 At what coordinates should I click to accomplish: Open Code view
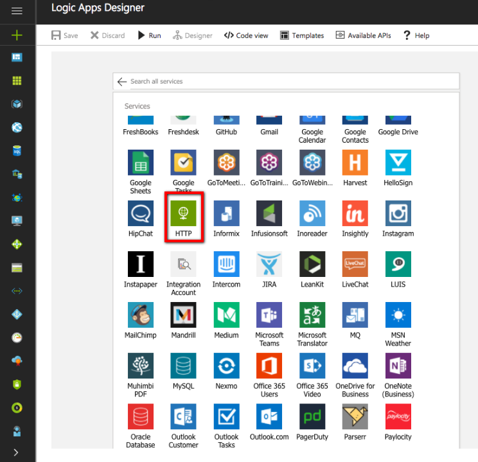point(246,35)
